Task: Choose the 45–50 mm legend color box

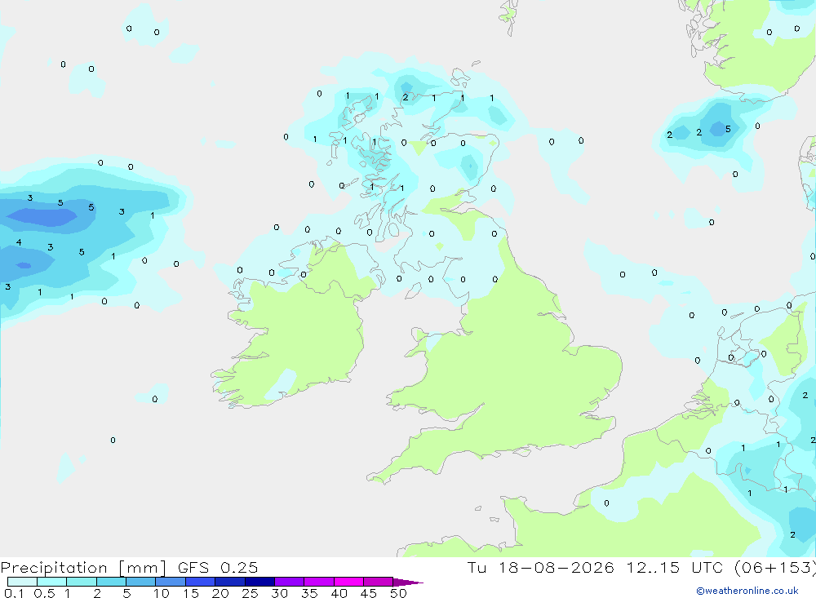Action: point(379,582)
